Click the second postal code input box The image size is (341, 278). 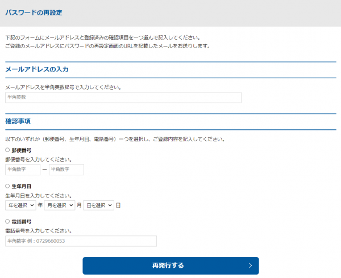[66, 169]
